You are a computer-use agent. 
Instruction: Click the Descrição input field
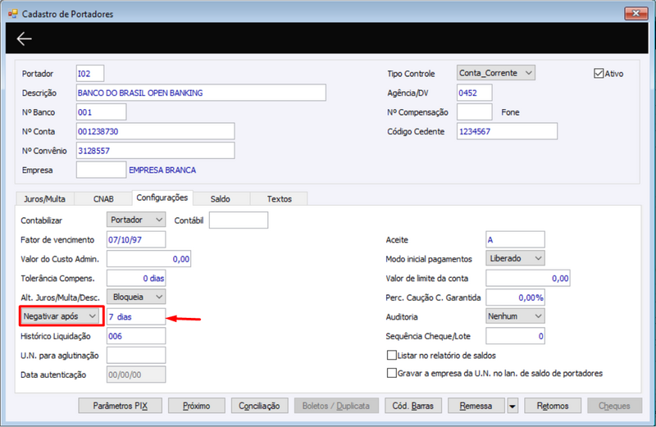click(x=201, y=93)
